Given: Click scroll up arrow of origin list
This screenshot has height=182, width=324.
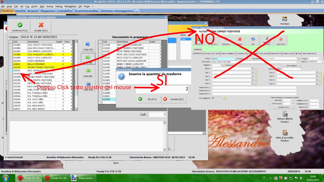Looking at the screenshot, I should click(76, 42).
